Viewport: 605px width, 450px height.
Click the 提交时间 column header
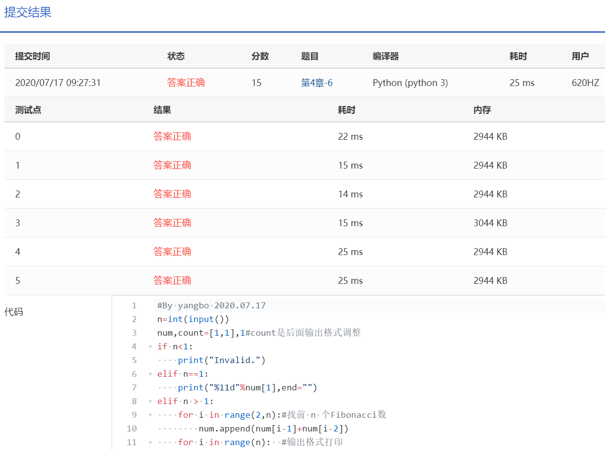pyautogui.click(x=32, y=56)
